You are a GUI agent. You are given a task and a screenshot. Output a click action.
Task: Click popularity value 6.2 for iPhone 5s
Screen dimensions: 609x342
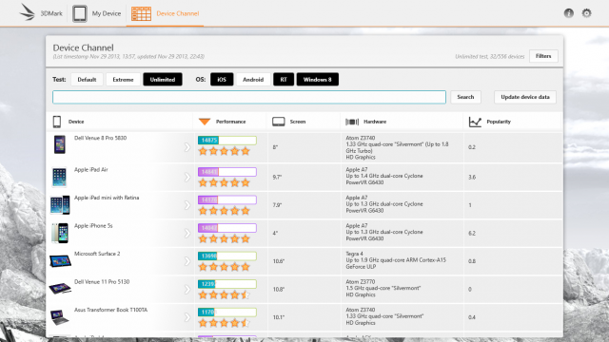pyautogui.click(x=472, y=234)
